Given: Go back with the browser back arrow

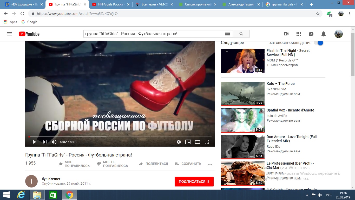Looking at the screenshot, I should [x=6, y=14].
